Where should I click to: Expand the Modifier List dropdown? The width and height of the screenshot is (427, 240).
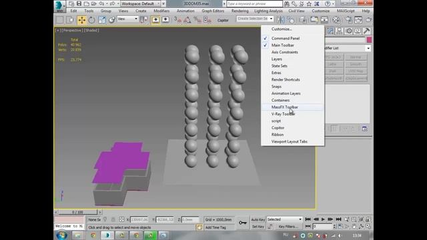point(368,49)
